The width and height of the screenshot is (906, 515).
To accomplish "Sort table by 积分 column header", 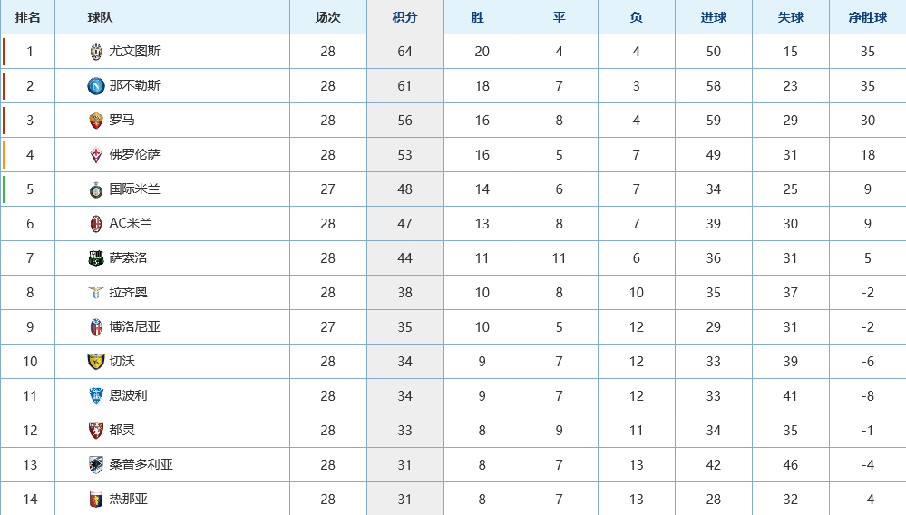I will click(404, 17).
